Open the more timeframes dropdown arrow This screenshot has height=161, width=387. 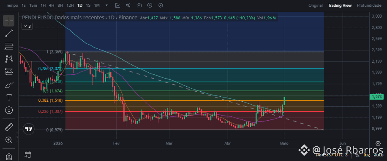(106, 5)
